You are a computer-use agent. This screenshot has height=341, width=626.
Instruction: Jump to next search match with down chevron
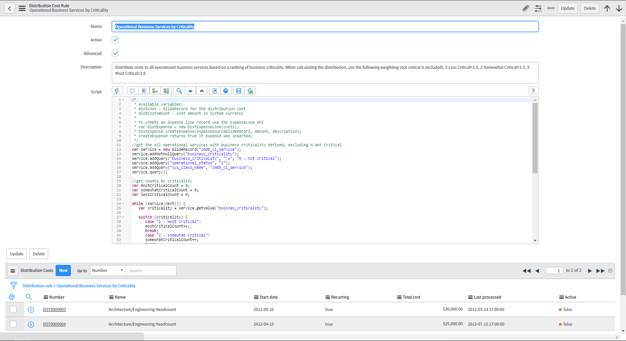[190, 90]
